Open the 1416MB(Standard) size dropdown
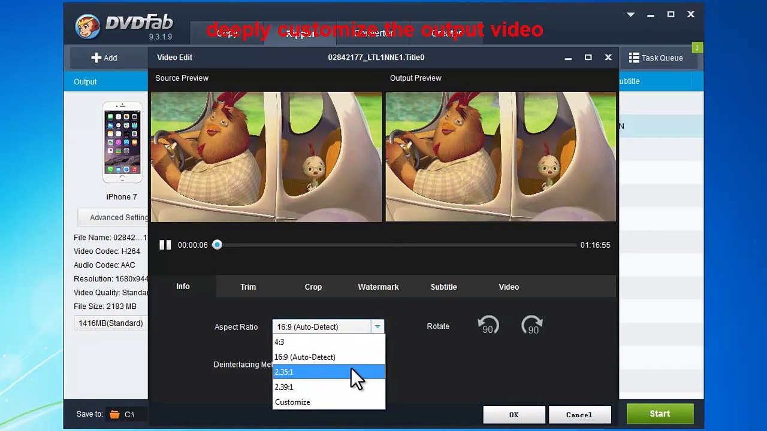Viewport: 767px width, 431px height. pos(111,323)
